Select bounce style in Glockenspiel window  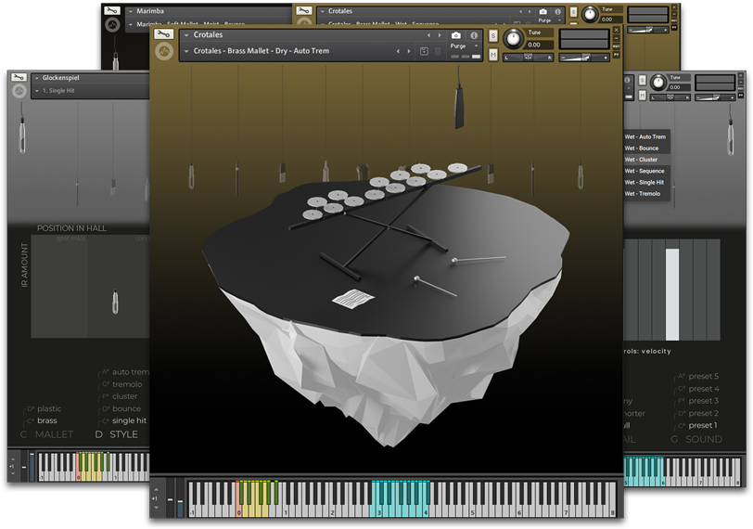[x=126, y=409]
